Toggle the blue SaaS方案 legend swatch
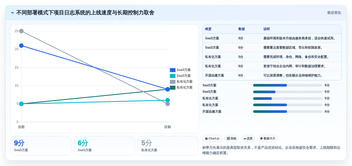Viewport: 352px width, 166px height. pyautogui.click(x=173, y=70)
